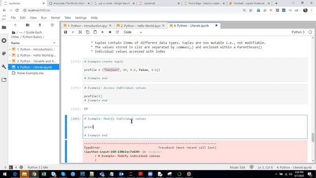316x178 pixels.
Task: Click the profile tuple code cell
Action: coord(195,70)
